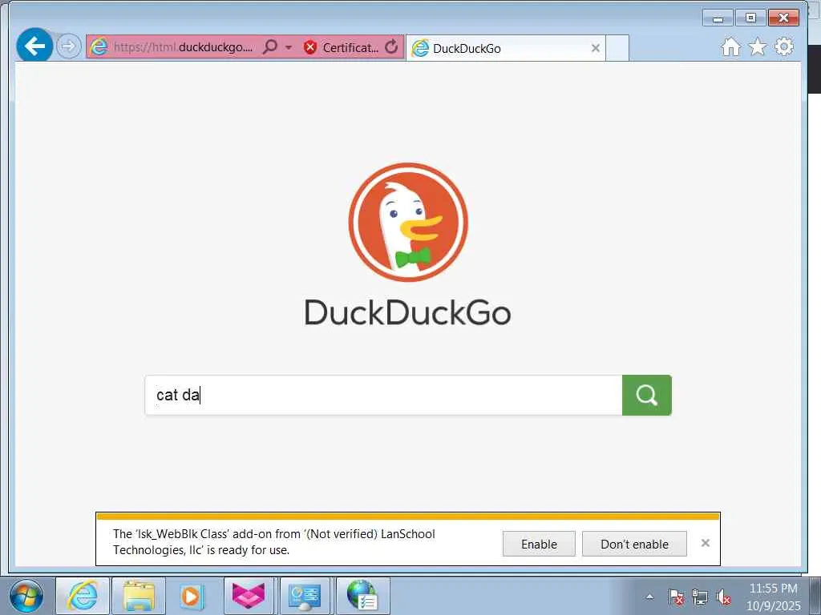This screenshot has height=615, width=821.
Task: Click Internet Explorer in the taskbar
Action: point(83,596)
